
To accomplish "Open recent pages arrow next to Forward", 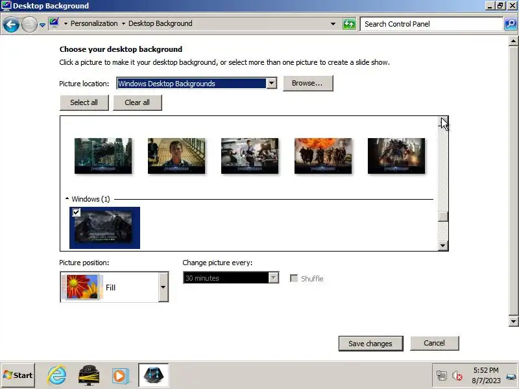I will click(x=42, y=25).
